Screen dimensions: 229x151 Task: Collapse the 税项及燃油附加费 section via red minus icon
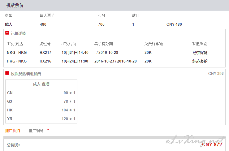[7, 73]
